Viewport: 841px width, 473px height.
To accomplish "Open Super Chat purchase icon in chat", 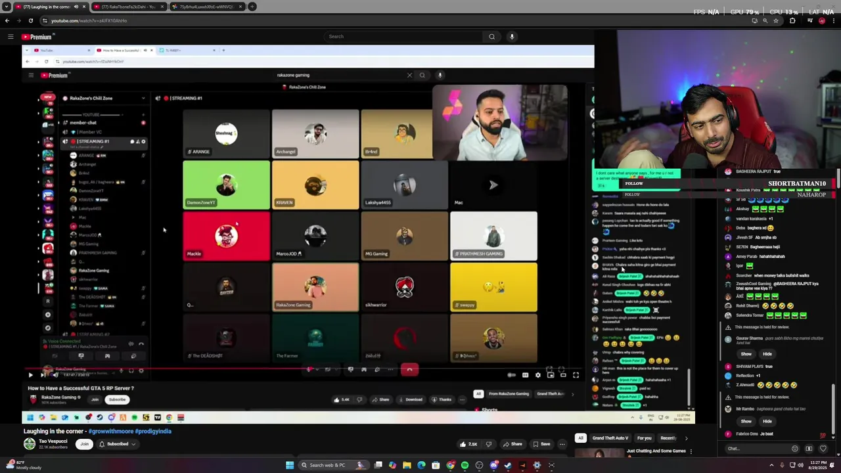I will [809, 449].
